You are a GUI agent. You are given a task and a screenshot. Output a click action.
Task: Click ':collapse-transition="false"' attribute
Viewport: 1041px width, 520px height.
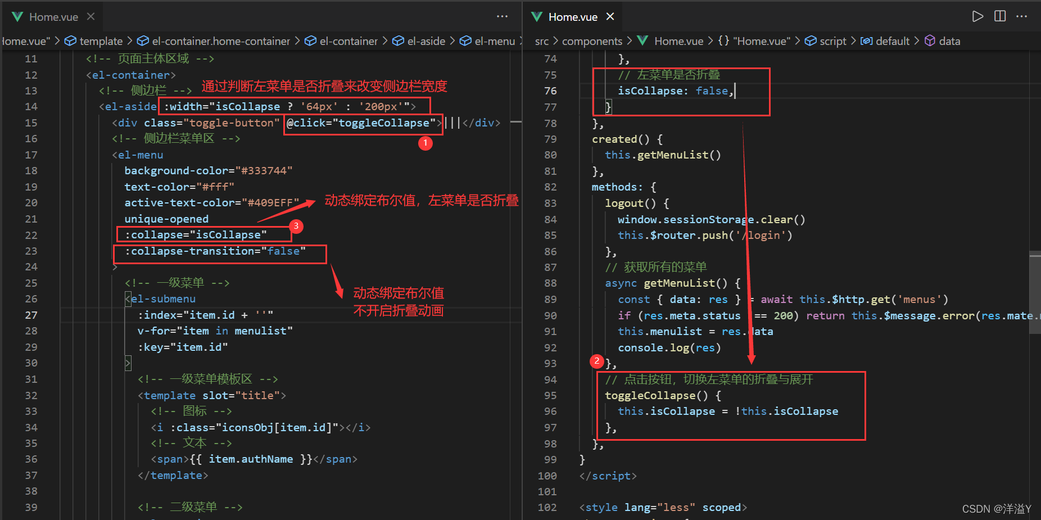coord(215,251)
